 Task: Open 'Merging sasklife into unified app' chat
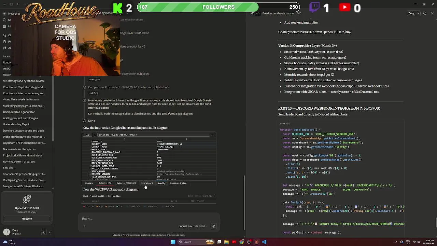[23, 186]
